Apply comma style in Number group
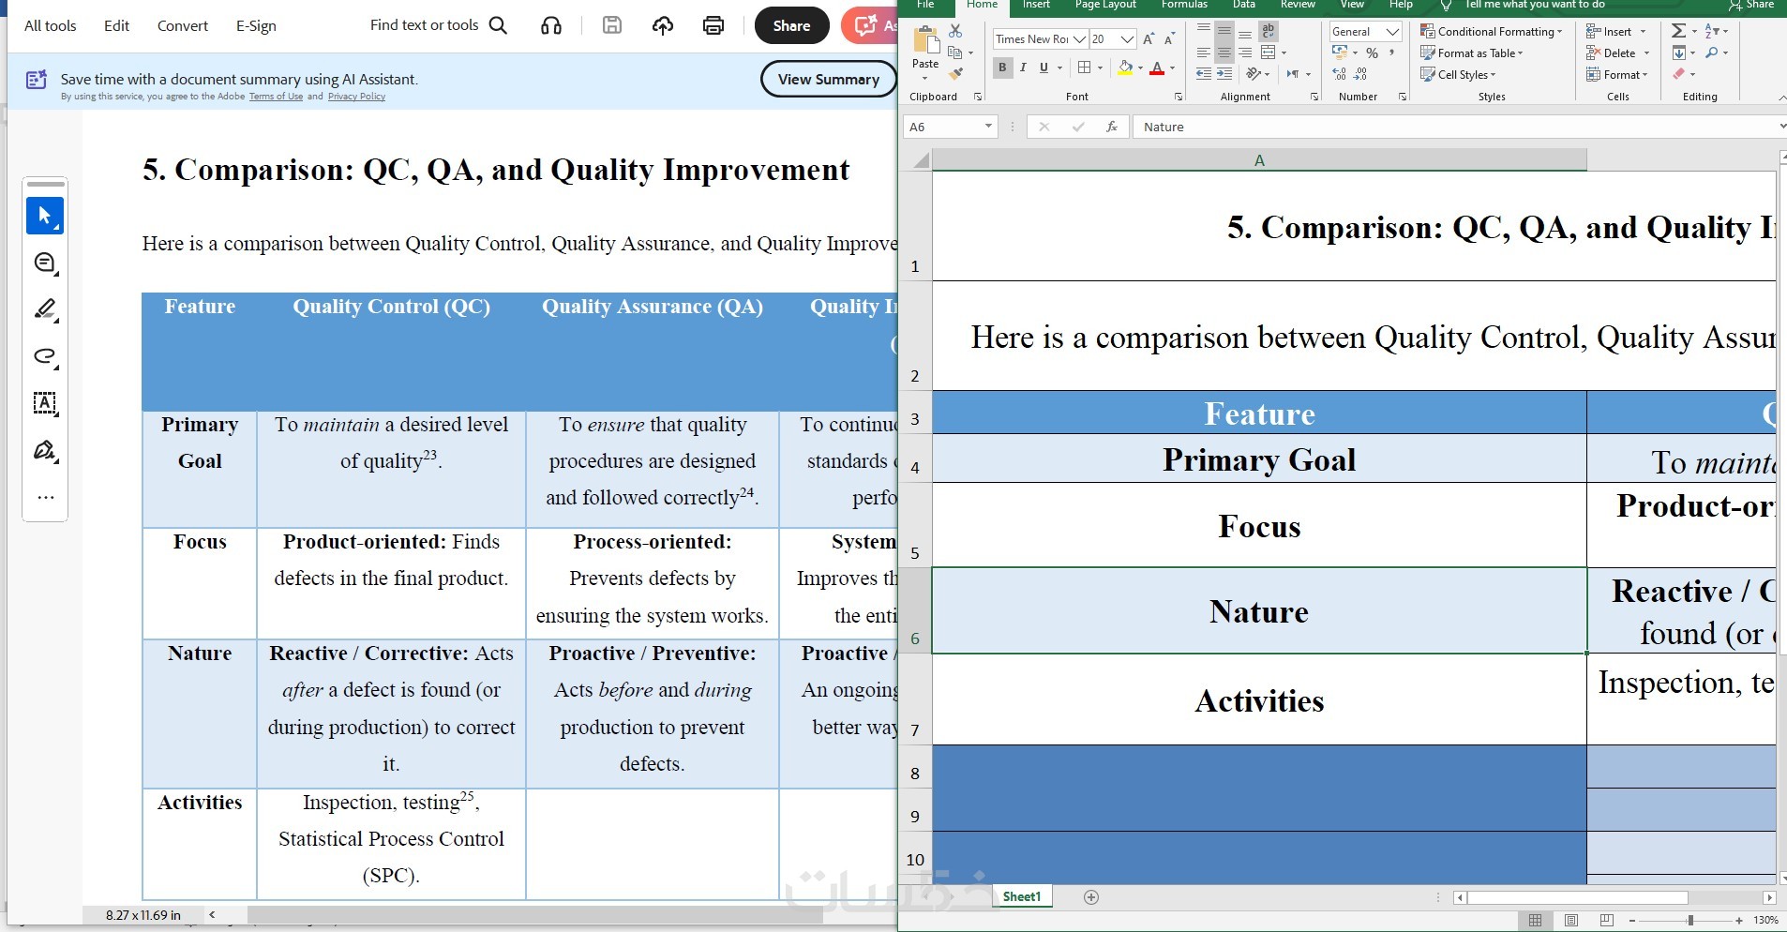The image size is (1787, 932). (x=1392, y=53)
